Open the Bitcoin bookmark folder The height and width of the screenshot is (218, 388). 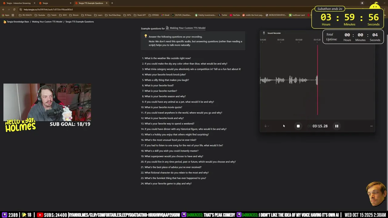[x=74, y=15]
